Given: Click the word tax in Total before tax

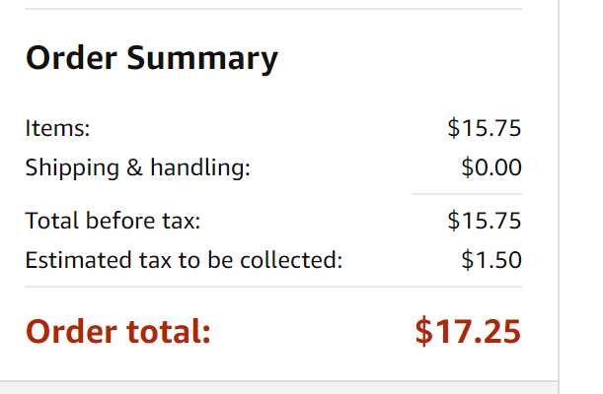Looking at the screenshot, I should [182, 222].
